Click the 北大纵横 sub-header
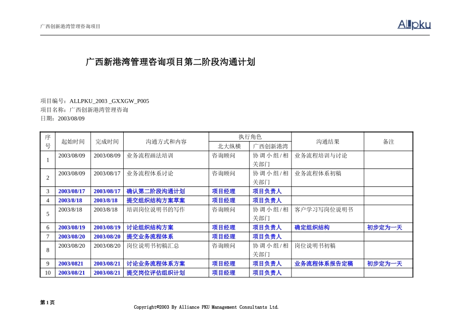 click(x=229, y=146)
